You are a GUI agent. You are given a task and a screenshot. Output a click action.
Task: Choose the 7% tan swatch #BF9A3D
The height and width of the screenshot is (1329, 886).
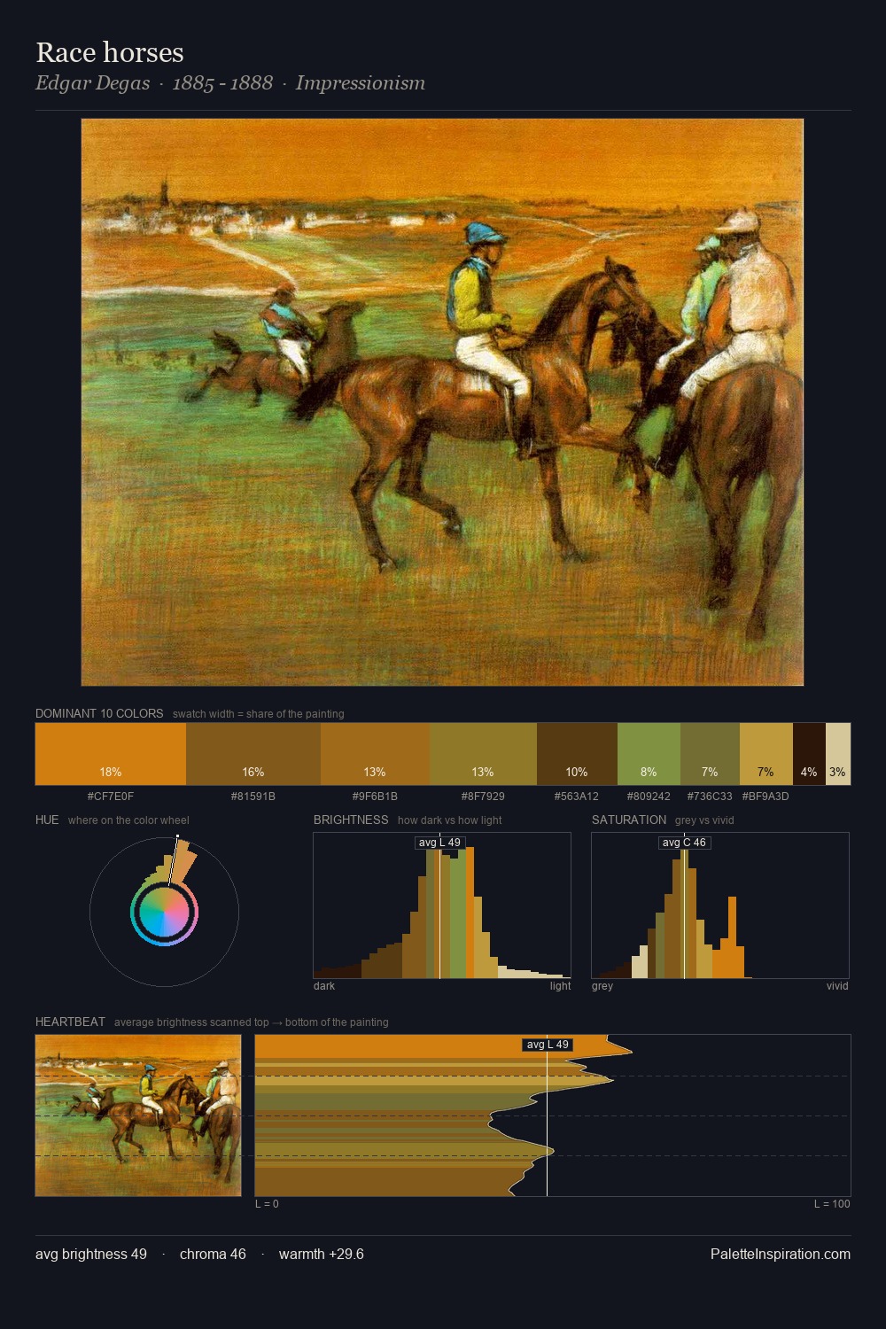[766, 754]
